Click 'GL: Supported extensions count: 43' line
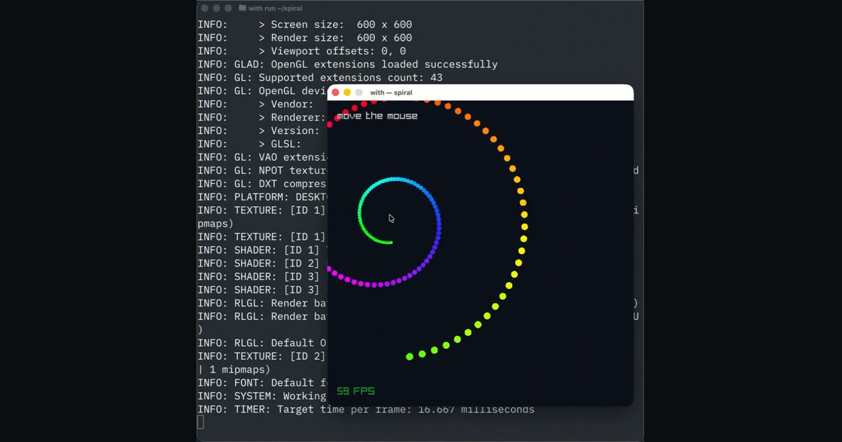The width and height of the screenshot is (842, 442). 320,78
